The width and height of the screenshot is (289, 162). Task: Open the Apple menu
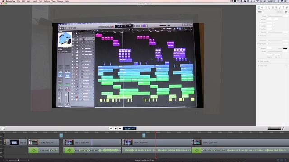(3, 1)
